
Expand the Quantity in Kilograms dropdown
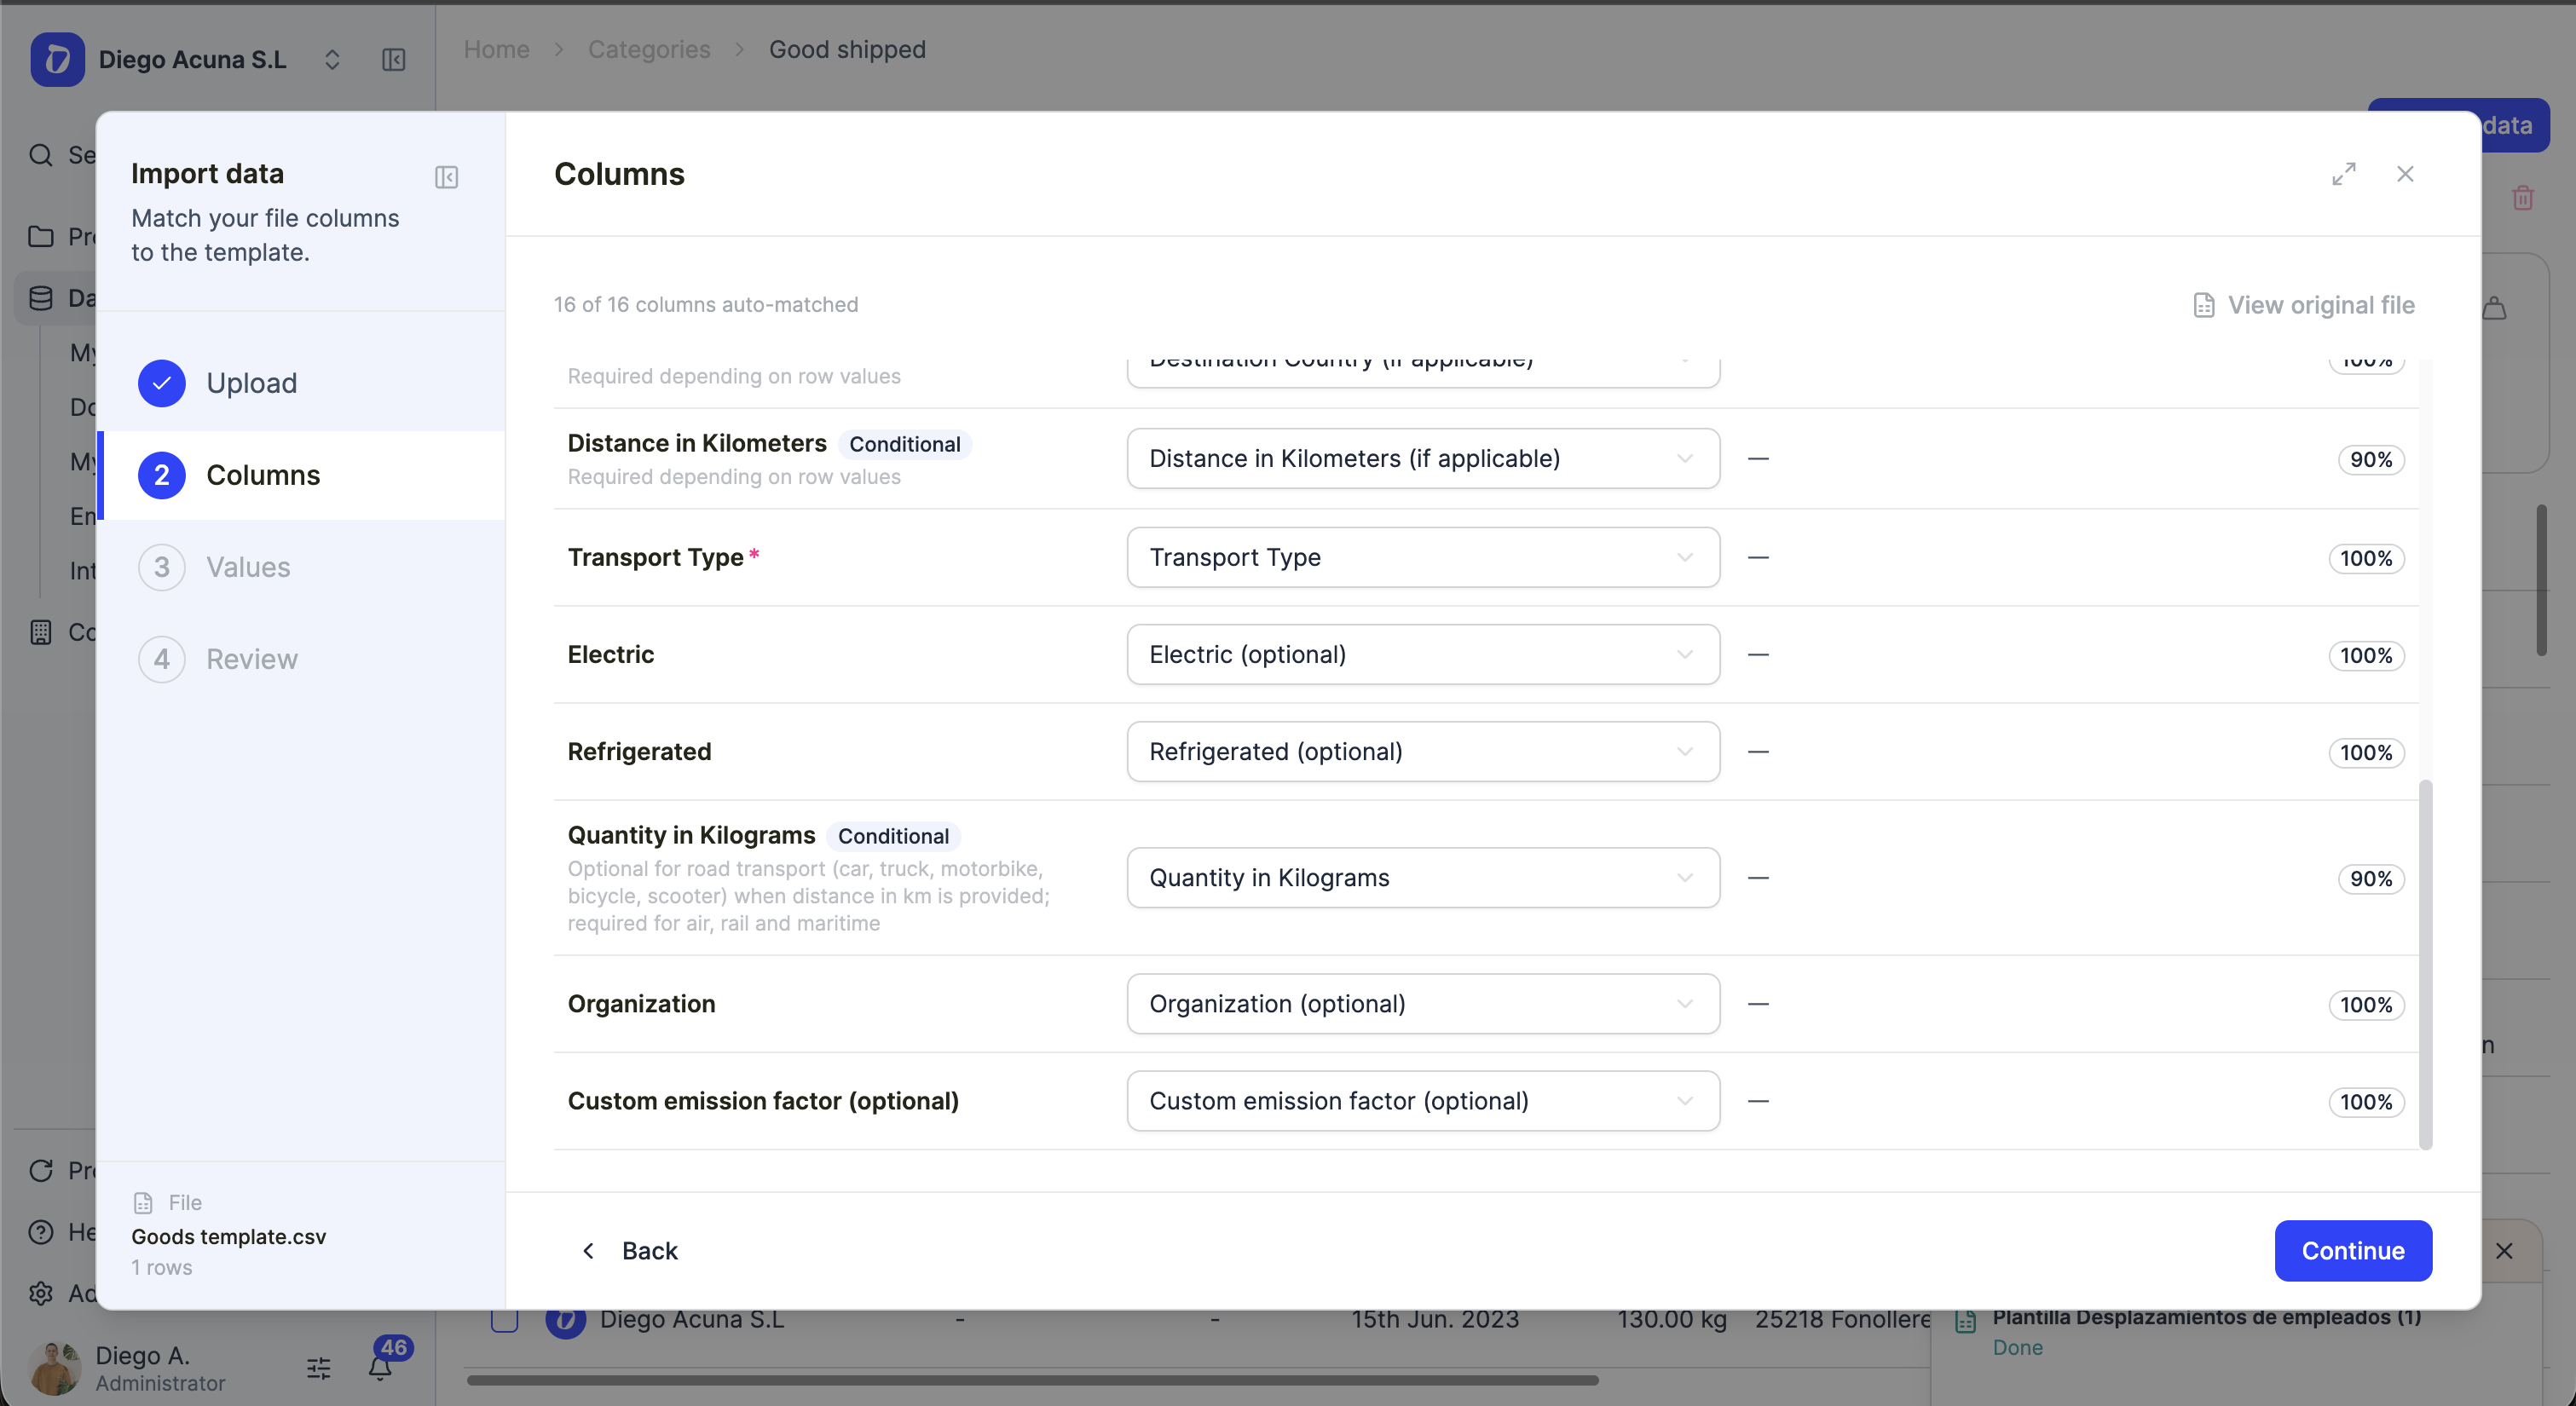tap(1423, 878)
